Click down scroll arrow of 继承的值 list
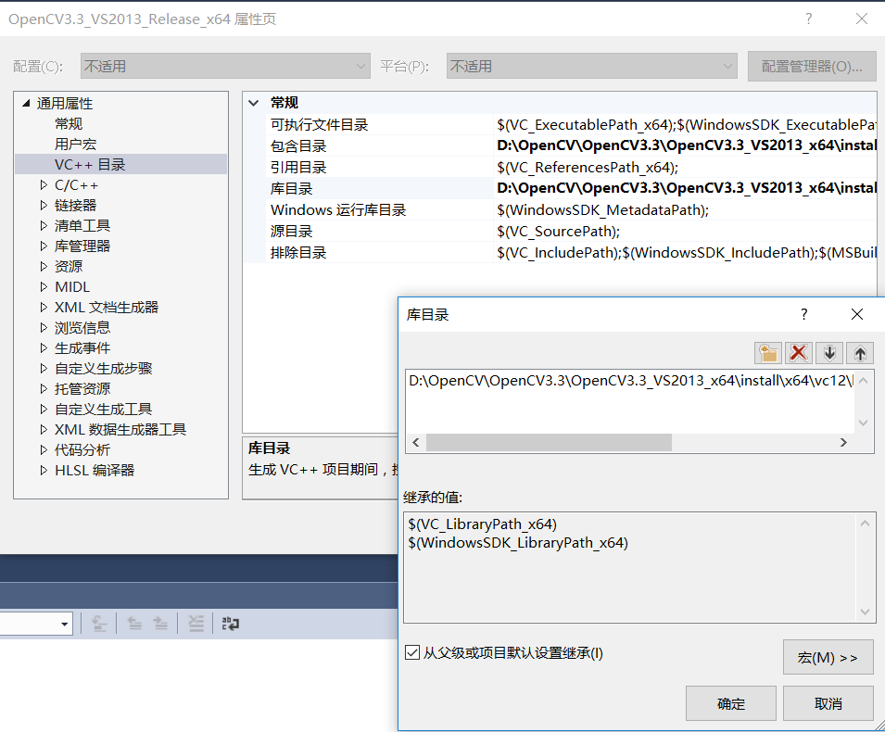 tap(865, 612)
